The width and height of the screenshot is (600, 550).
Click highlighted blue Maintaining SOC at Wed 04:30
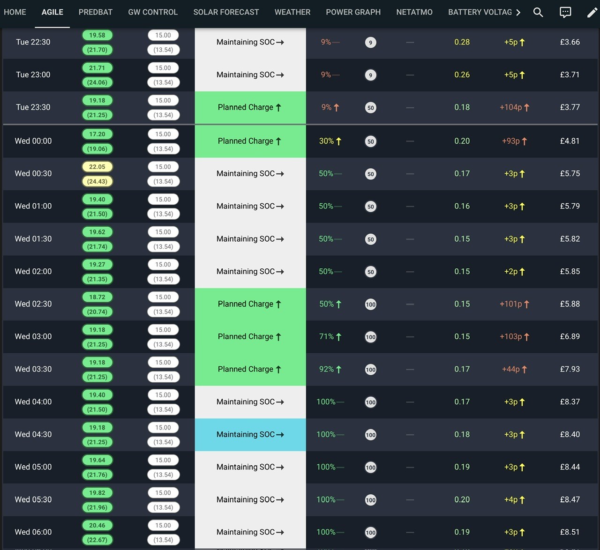[x=250, y=435]
